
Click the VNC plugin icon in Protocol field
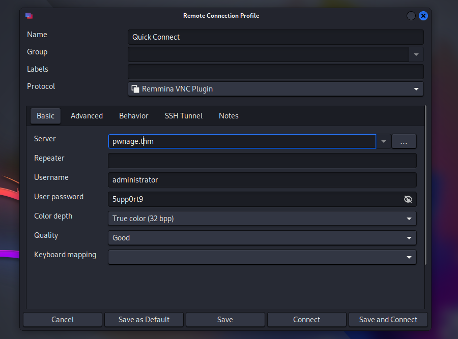135,89
